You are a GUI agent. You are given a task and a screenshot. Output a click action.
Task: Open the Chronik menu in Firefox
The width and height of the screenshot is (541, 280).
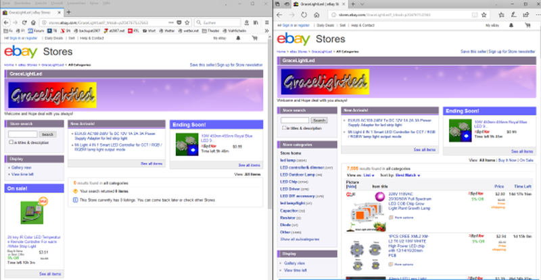[57, 3]
